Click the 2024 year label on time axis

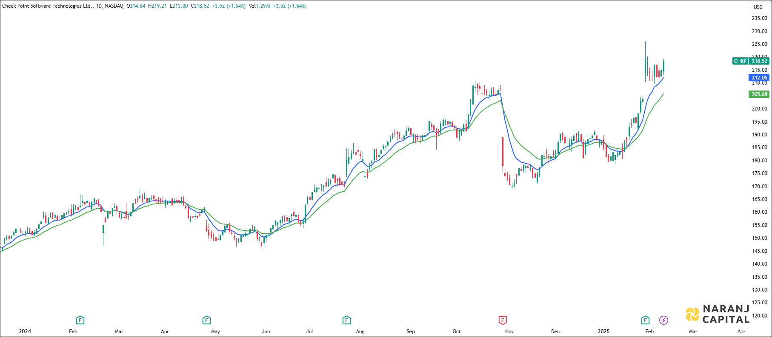click(x=25, y=331)
